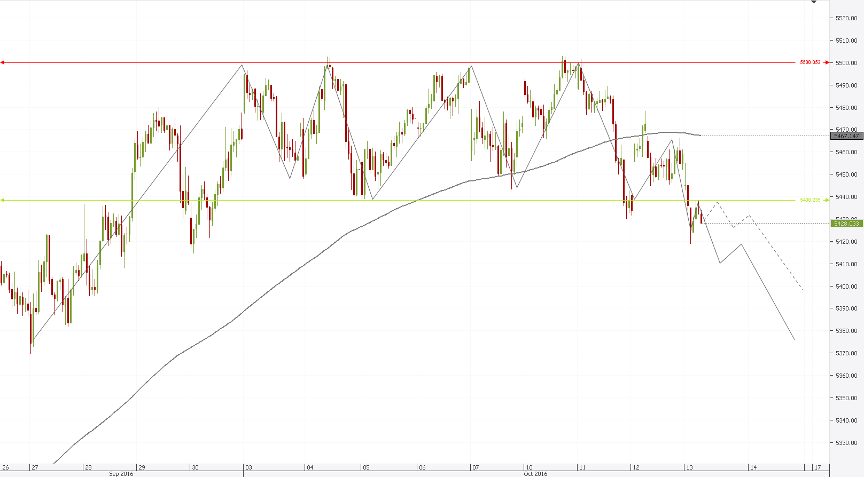Click the red right arrow handle of the 5500 line
The width and height of the screenshot is (864, 477).
click(827, 62)
